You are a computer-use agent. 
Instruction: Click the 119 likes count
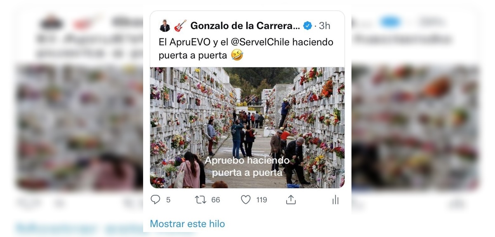coord(262,200)
